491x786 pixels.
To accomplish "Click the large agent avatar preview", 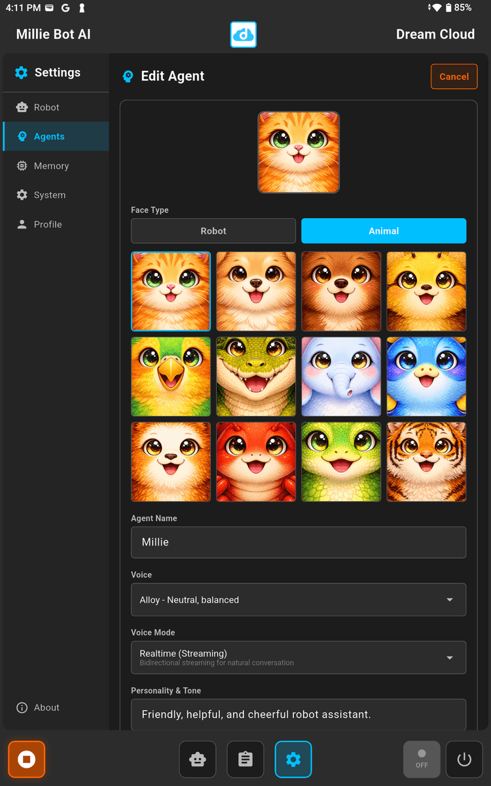I will coord(299,152).
